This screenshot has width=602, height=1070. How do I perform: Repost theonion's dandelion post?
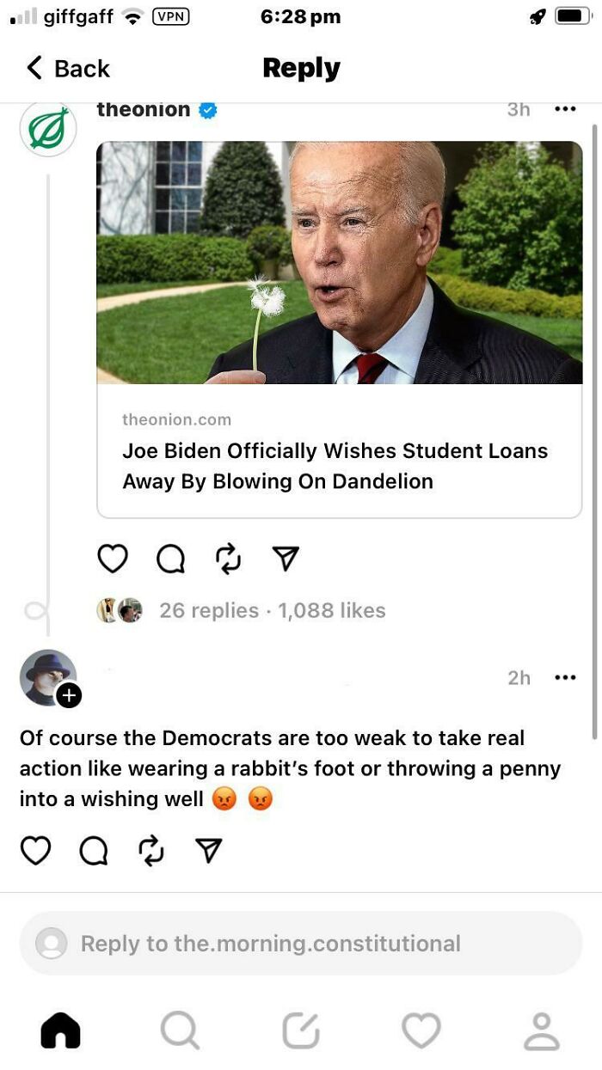tap(226, 558)
